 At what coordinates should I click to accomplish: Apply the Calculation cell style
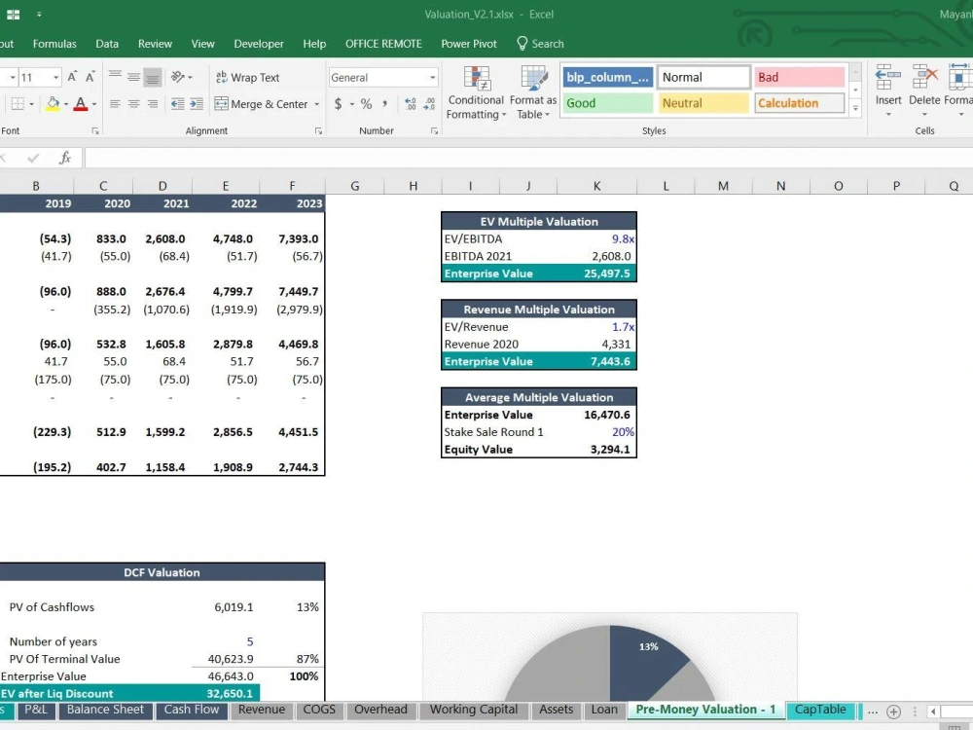tap(799, 102)
